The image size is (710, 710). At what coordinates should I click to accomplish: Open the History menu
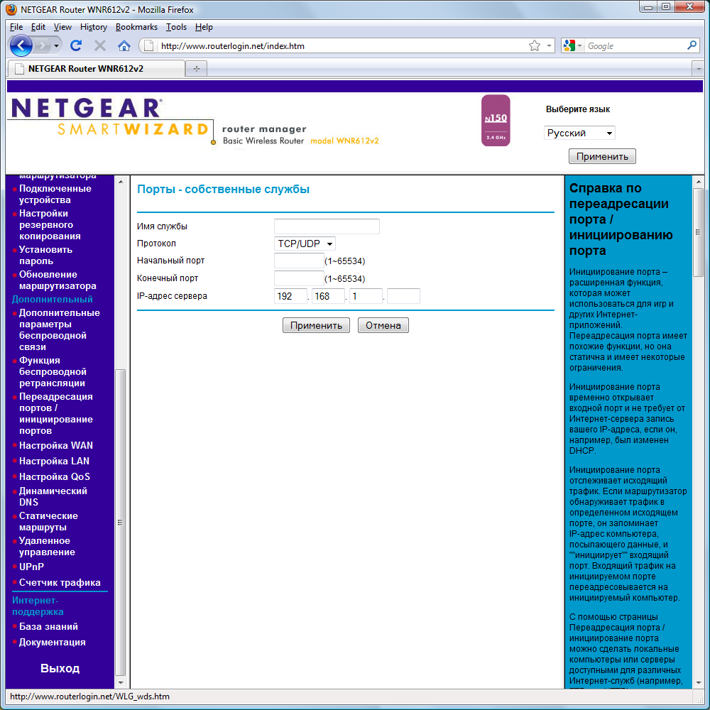pos(94,27)
